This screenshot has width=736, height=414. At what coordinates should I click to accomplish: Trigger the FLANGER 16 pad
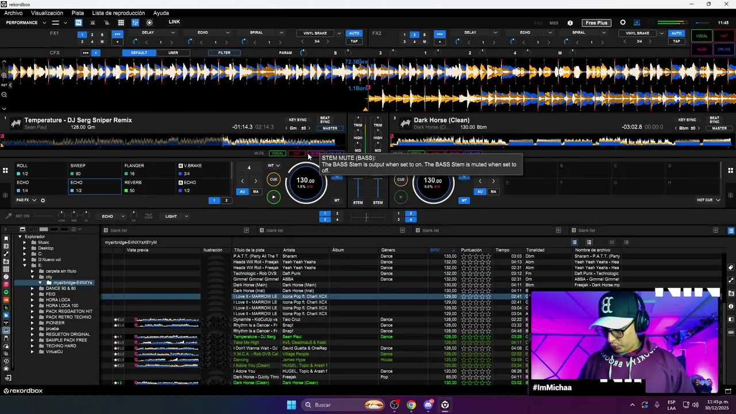point(148,170)
